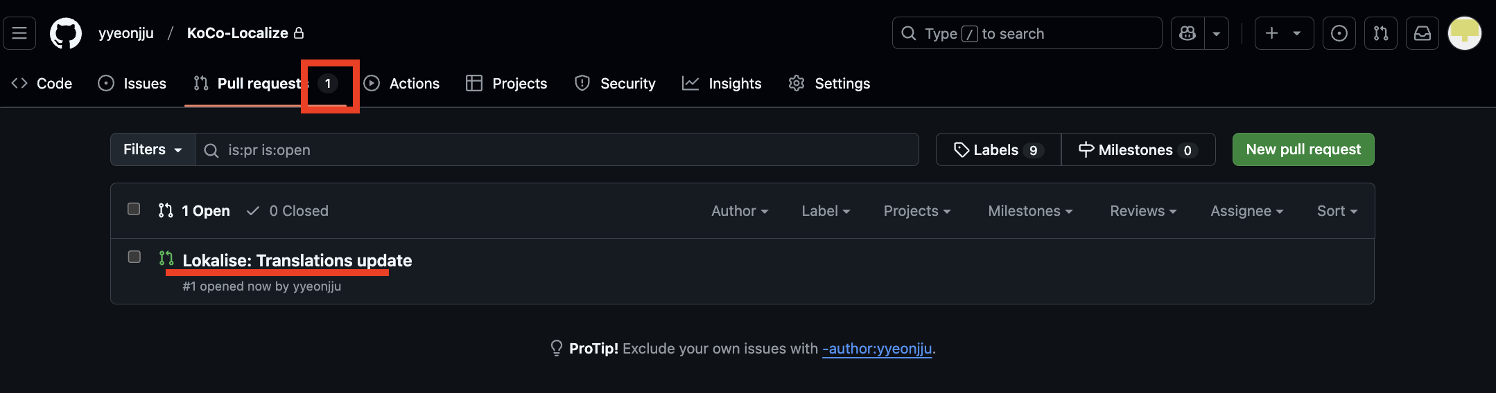1496x393 pixels.
Task: Open the Actions tab
Action: click(401, 84)
